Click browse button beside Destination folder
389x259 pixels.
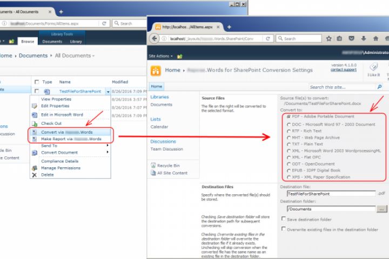[382, 209]
